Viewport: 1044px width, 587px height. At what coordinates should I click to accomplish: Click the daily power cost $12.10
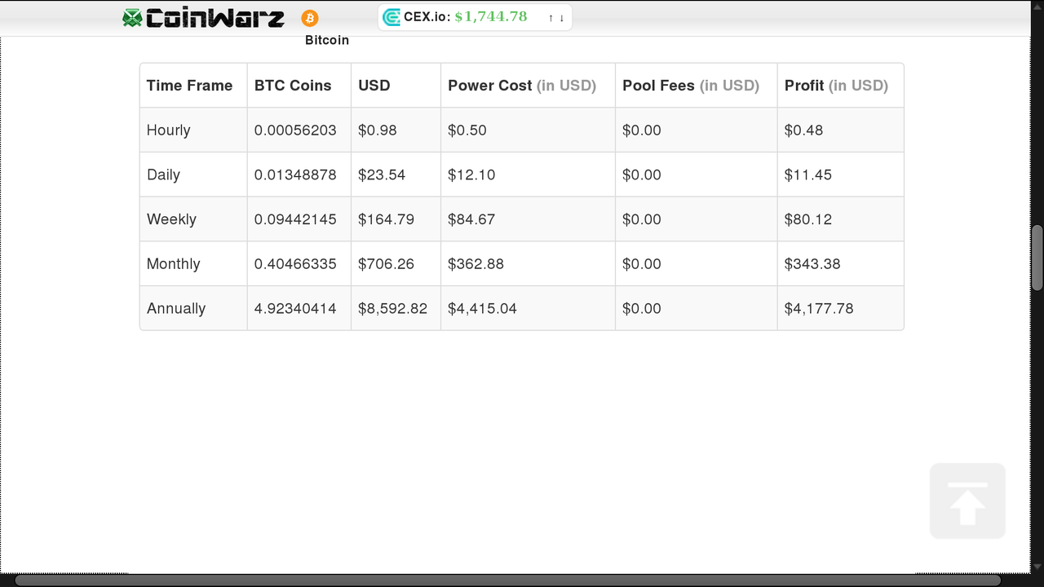tap(471, 174)
